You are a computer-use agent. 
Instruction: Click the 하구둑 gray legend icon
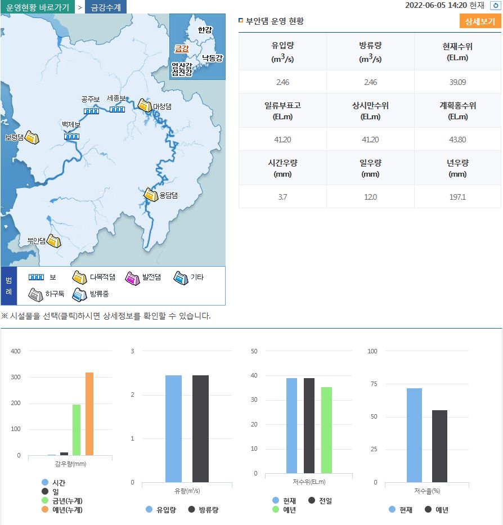point(35,295)
